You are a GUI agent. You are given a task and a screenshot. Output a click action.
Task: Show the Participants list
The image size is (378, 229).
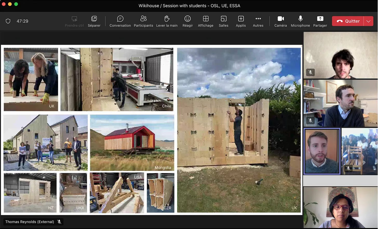pyautogui.click(x=143, y=21)
